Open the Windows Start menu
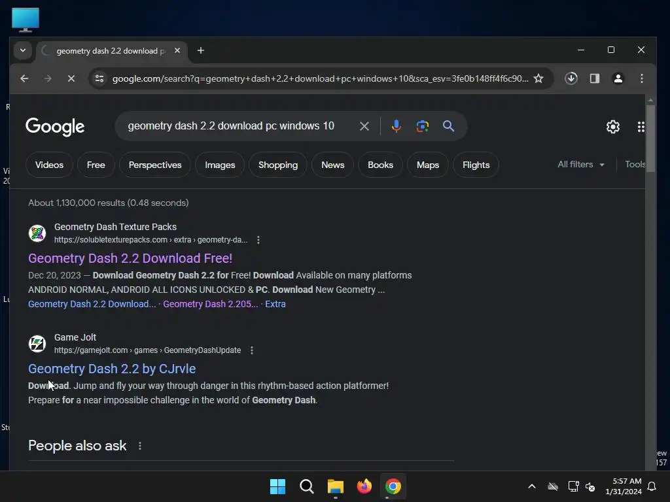The image size is (670, 502). (x=277, y=486)
